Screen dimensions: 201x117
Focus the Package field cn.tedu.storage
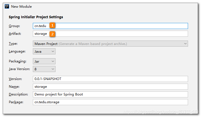(110, 102)
